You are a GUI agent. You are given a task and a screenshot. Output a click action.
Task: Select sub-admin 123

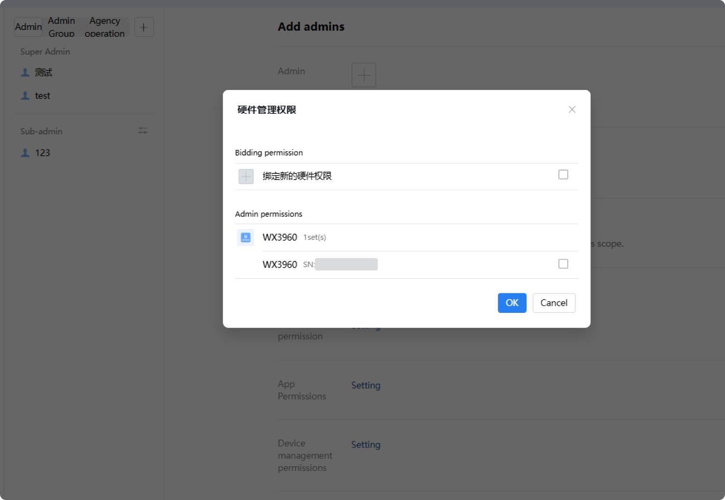[42, 153]
